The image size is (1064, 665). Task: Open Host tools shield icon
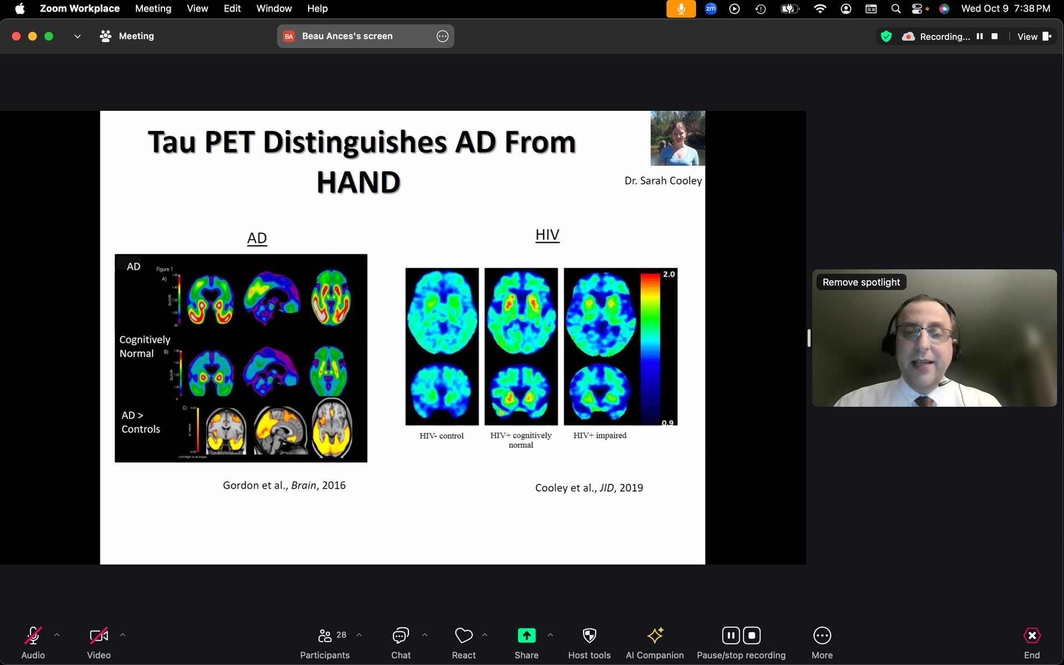pyautogui.click(x=589, y=636)
